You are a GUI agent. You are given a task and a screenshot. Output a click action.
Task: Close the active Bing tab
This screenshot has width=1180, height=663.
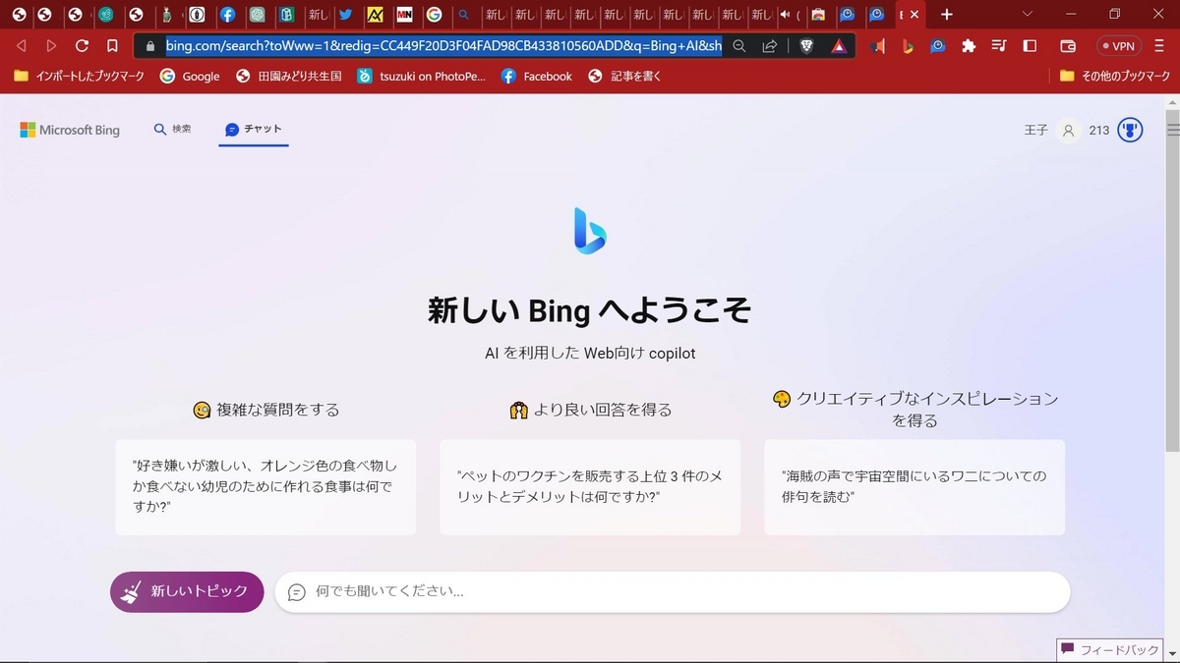[x=914, y=15]
